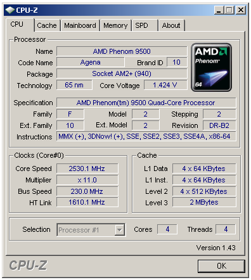
Task: Select the CPU tab
Action: tap(20, 25)
